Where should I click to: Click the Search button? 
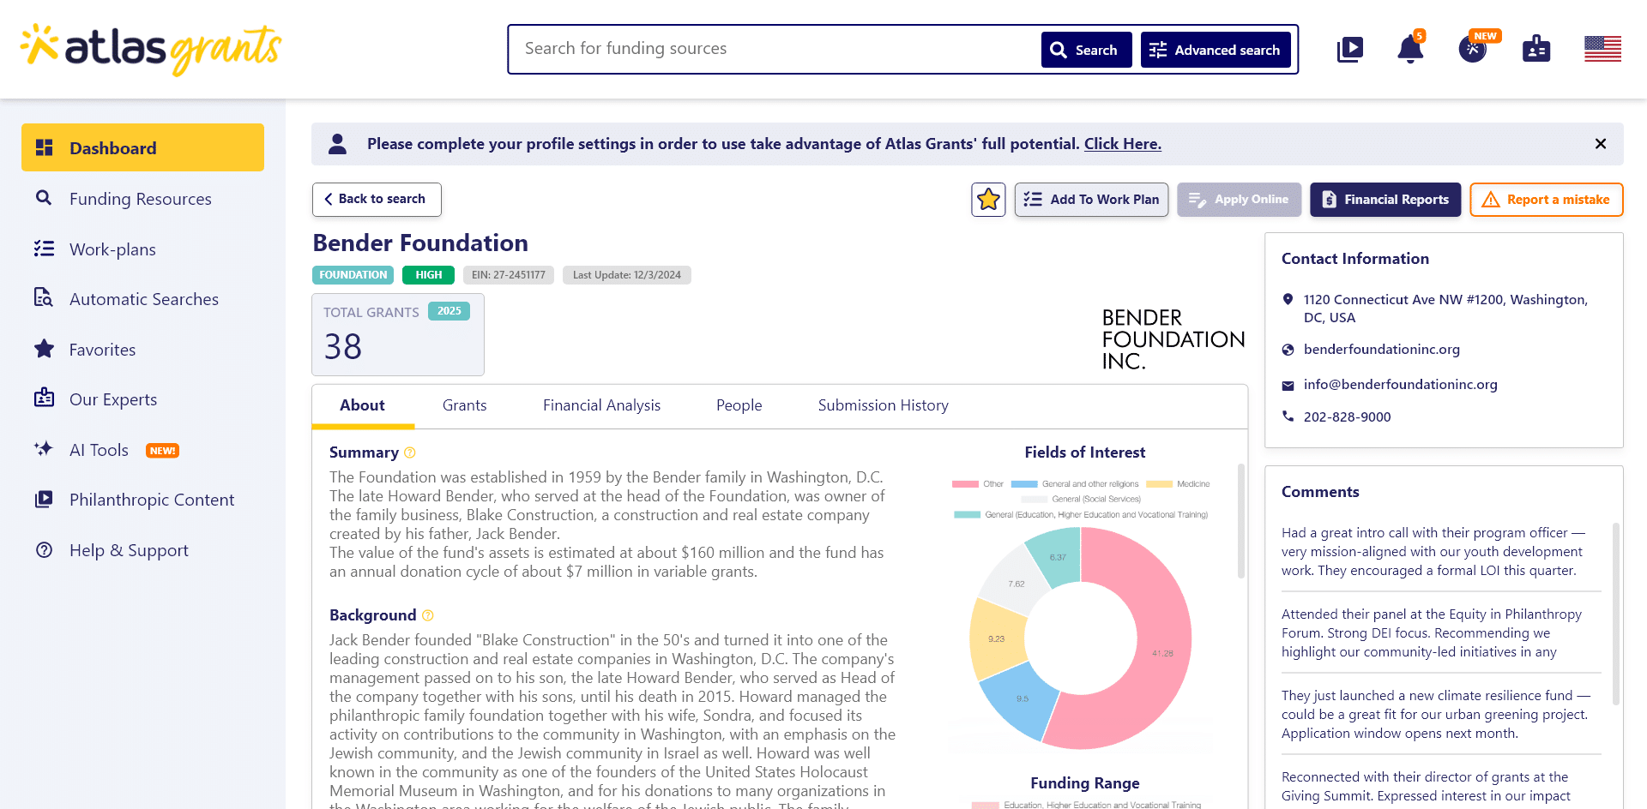click(x=1086, y=50)
